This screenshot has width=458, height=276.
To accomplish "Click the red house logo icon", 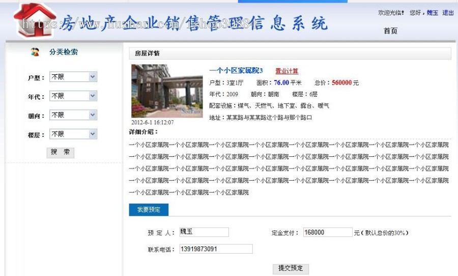I will [35, 20].
